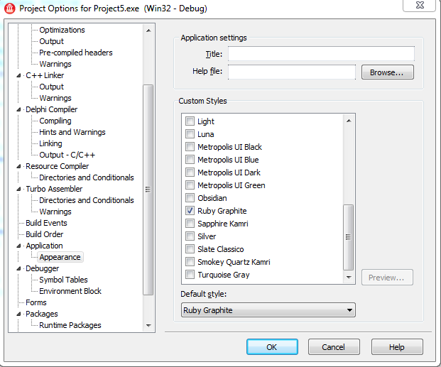Viewport: 441px width, 367px height.
Task: Click the styles list scrollbar thumb
Action: coord(349,237)
